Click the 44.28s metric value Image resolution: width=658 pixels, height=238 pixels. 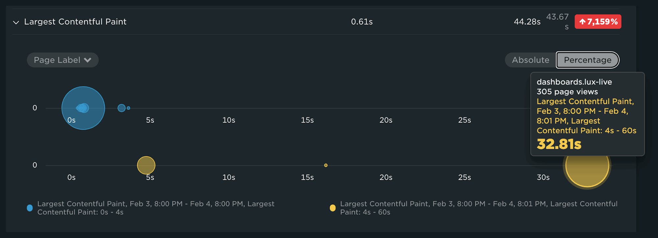527,22
